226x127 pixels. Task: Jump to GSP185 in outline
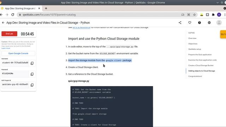pyautogui.click(x=191, y=33)
